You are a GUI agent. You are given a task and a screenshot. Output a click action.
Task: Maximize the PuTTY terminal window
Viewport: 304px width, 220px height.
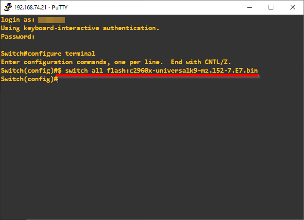[x=271, y=7]
